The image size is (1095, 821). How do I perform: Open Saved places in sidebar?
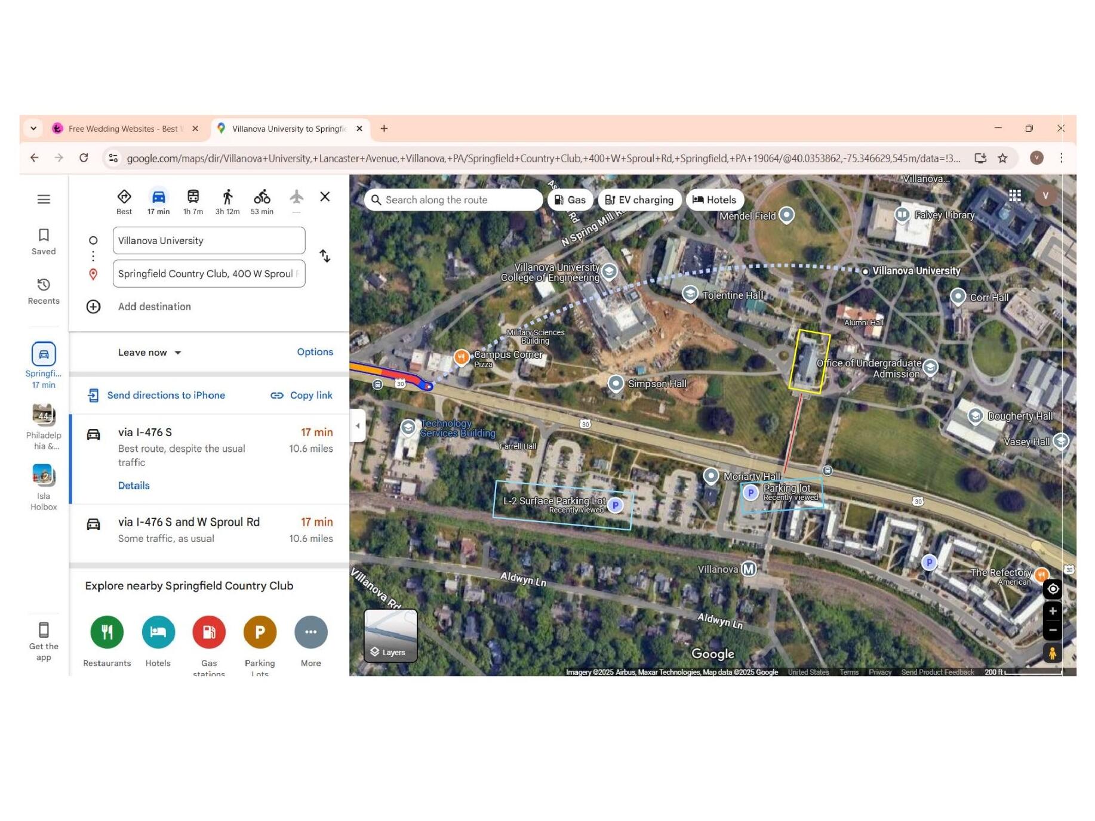pyautogui.click(x=44, y=242)
